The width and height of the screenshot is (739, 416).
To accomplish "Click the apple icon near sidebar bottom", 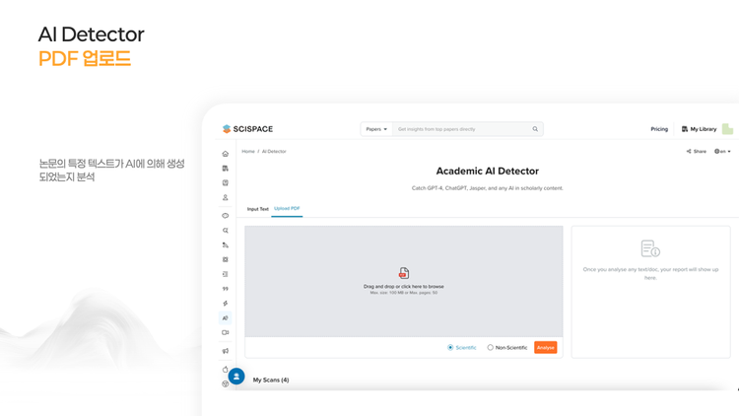I will (226, 370).
